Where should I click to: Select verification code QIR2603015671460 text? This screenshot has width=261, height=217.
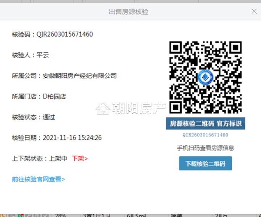point(65,34)
